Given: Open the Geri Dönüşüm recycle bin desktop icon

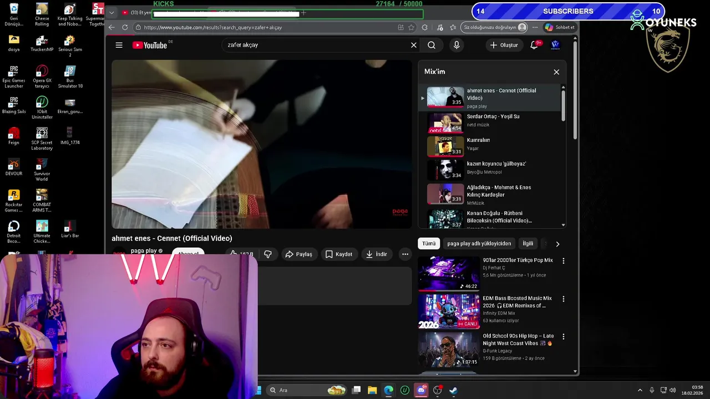Looking at the screenshot, I should [14, 14].
